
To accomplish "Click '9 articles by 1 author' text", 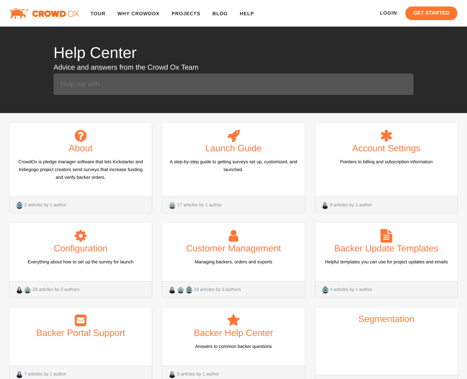I will [x=351, y=205].
